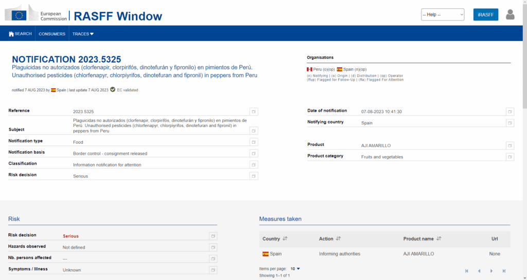Image resolution: width=527 pixels, height=280 pixels.
Task: Click 'Showing 1–1 of 1' text
Action: click(274, 276)
